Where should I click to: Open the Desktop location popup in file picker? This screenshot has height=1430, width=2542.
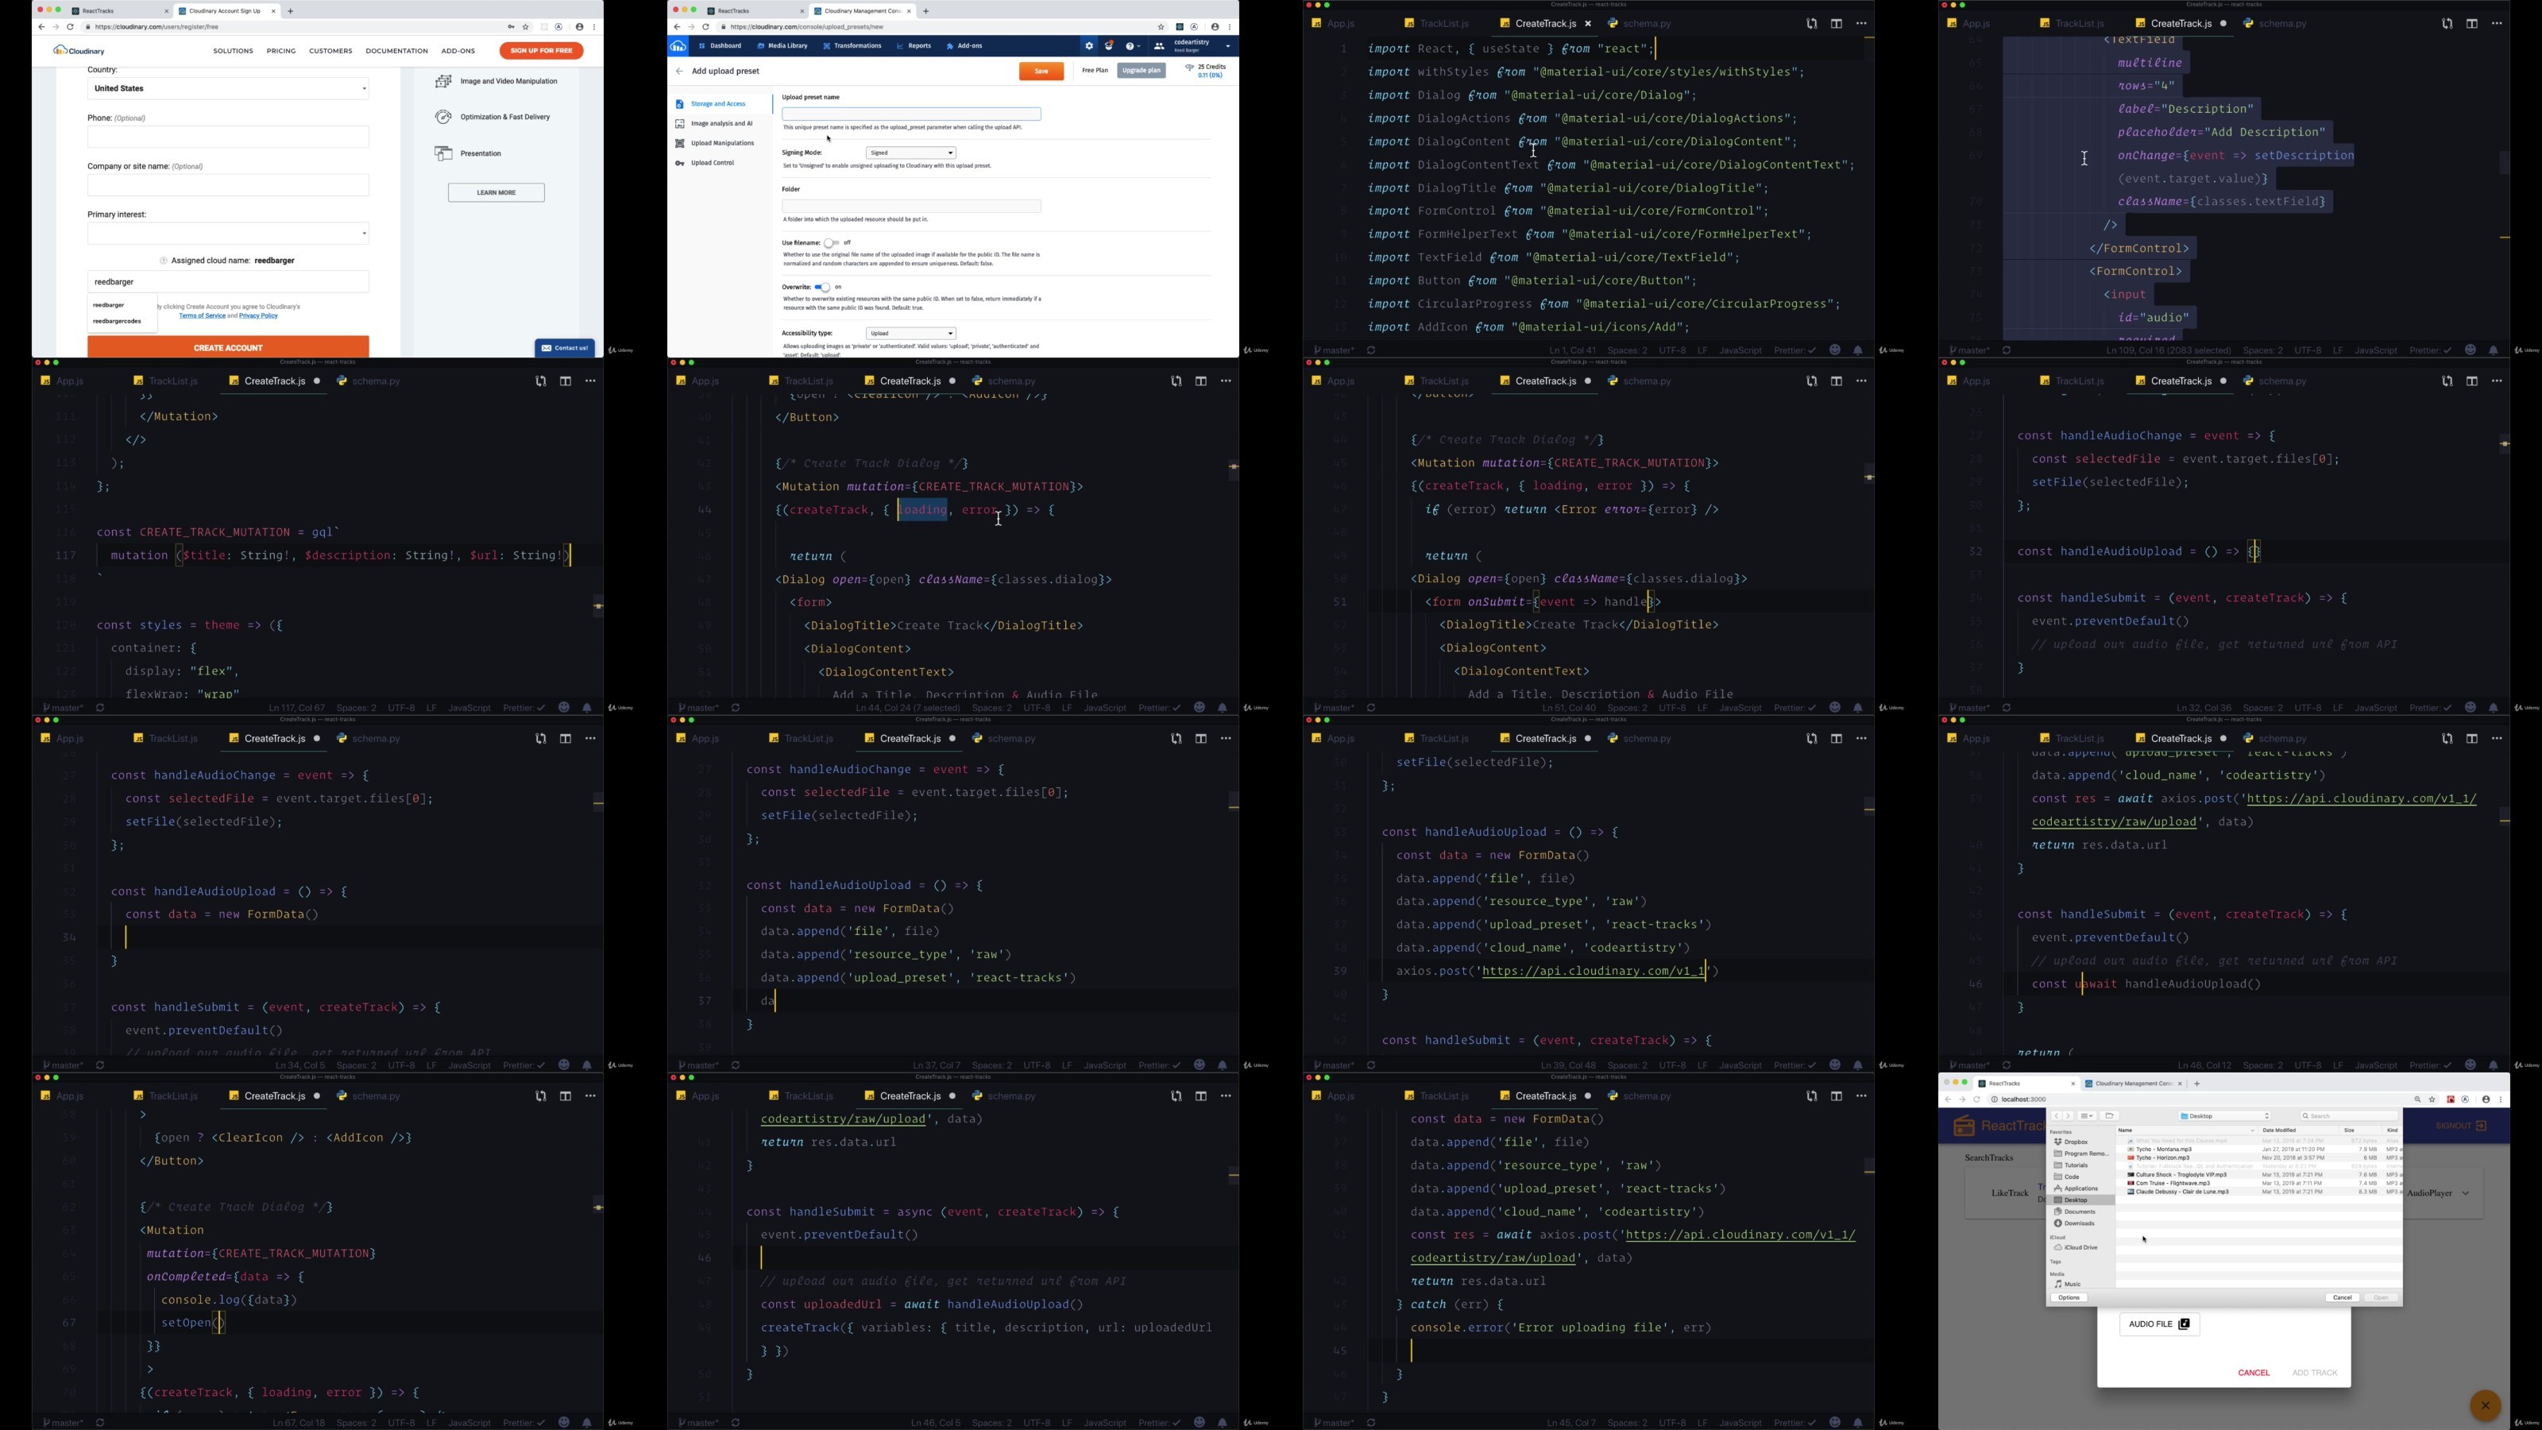coord(2224,1116)
